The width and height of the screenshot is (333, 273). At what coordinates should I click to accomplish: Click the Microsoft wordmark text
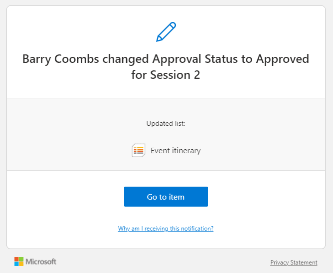41,262
